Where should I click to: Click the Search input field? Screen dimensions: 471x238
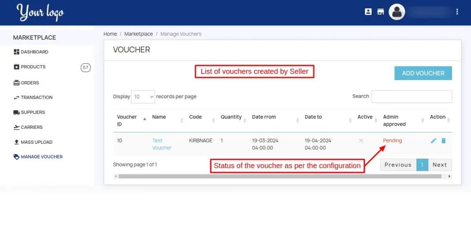pyautogui.click(x=411, y=97)
